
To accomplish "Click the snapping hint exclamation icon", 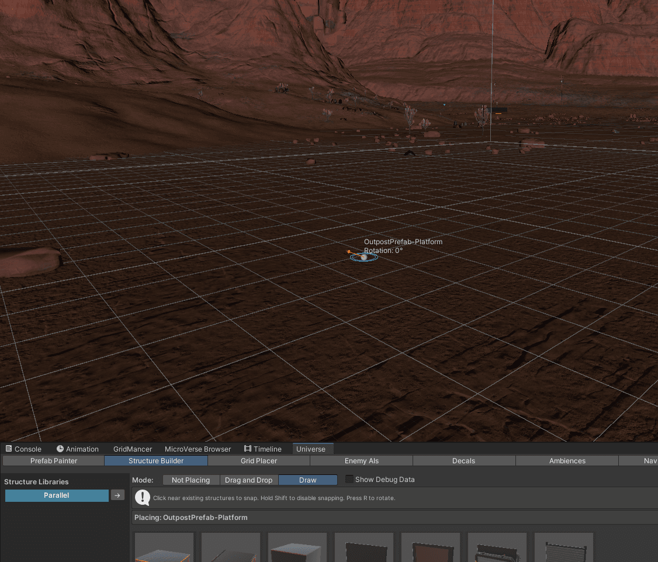I will pyautogui.click(x=142, y=498).
